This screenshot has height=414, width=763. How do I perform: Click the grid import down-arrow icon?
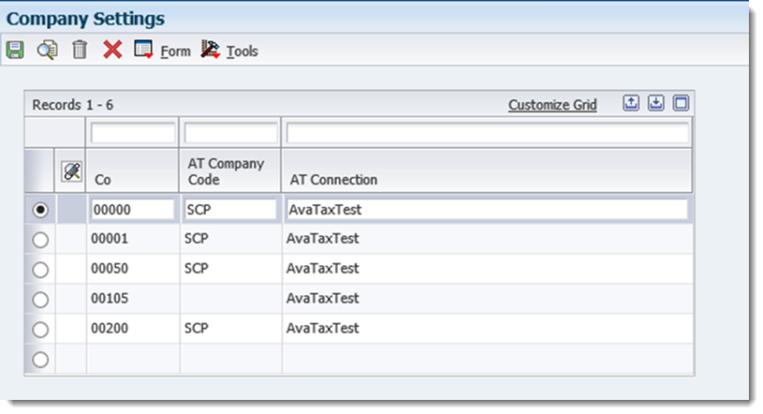point(656,104)
